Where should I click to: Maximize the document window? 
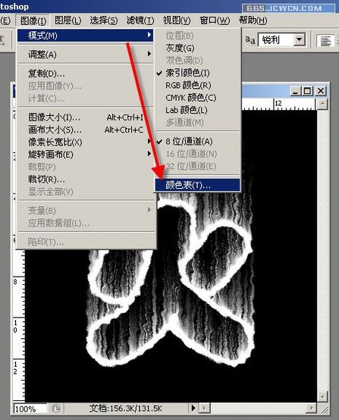tap(307, 91)
